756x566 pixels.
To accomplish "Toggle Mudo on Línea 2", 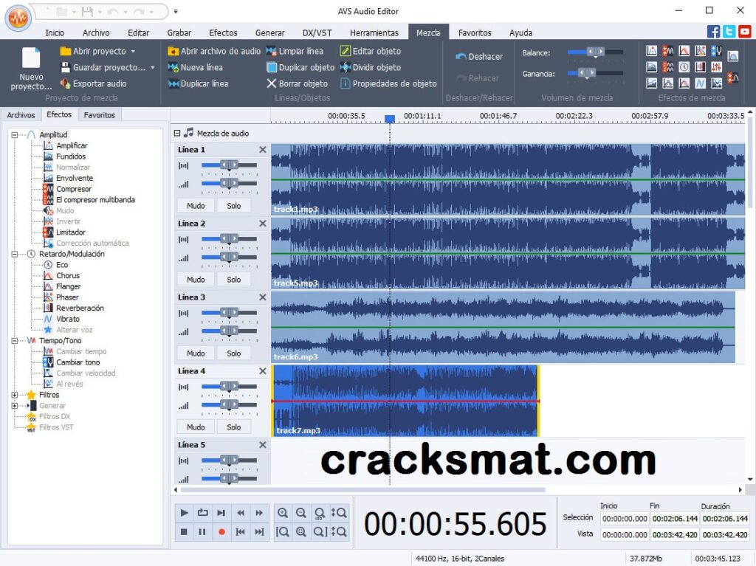I will tap(196, 280).
